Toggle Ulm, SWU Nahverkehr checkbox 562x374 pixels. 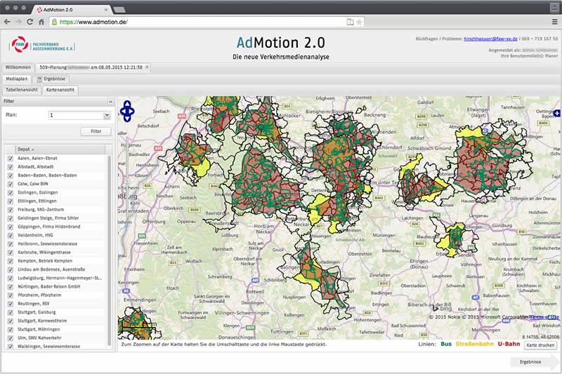pos(10,338)
